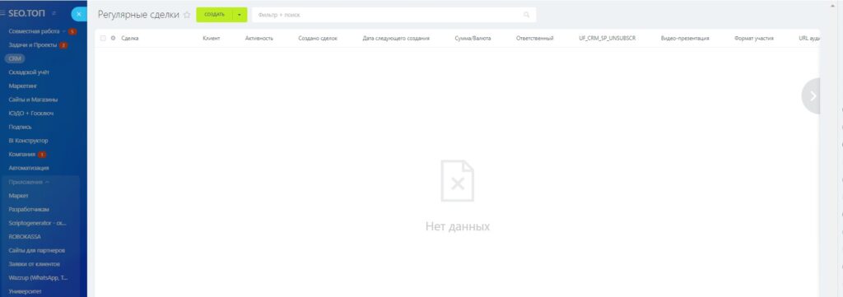Open Маркетинг in the sidebar
The image size is (843, 297).
coord(22,86)
